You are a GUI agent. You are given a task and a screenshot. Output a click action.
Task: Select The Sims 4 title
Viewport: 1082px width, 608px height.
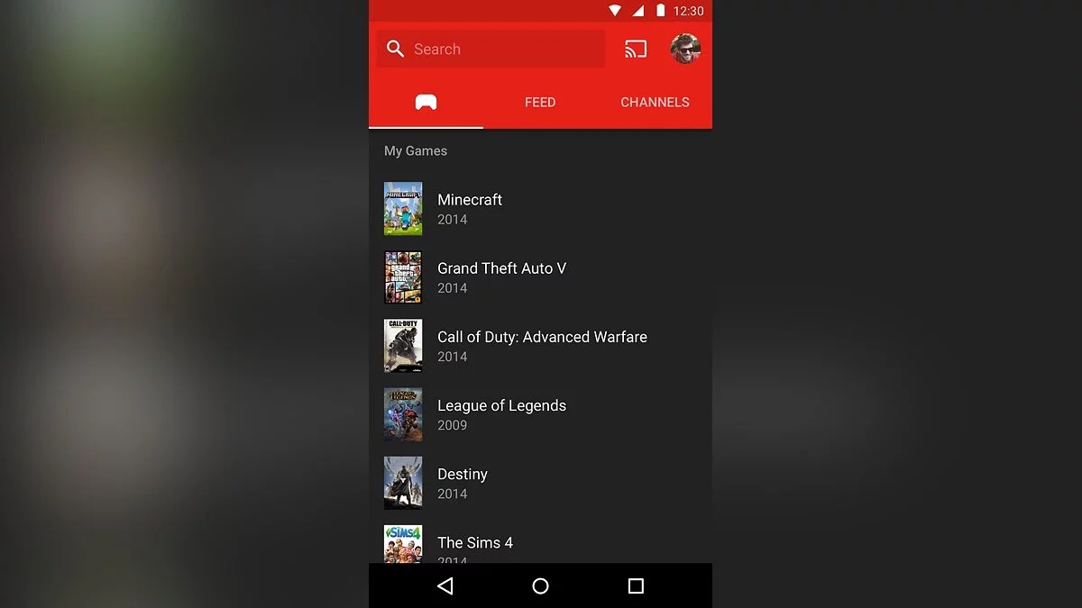[475, 543]
